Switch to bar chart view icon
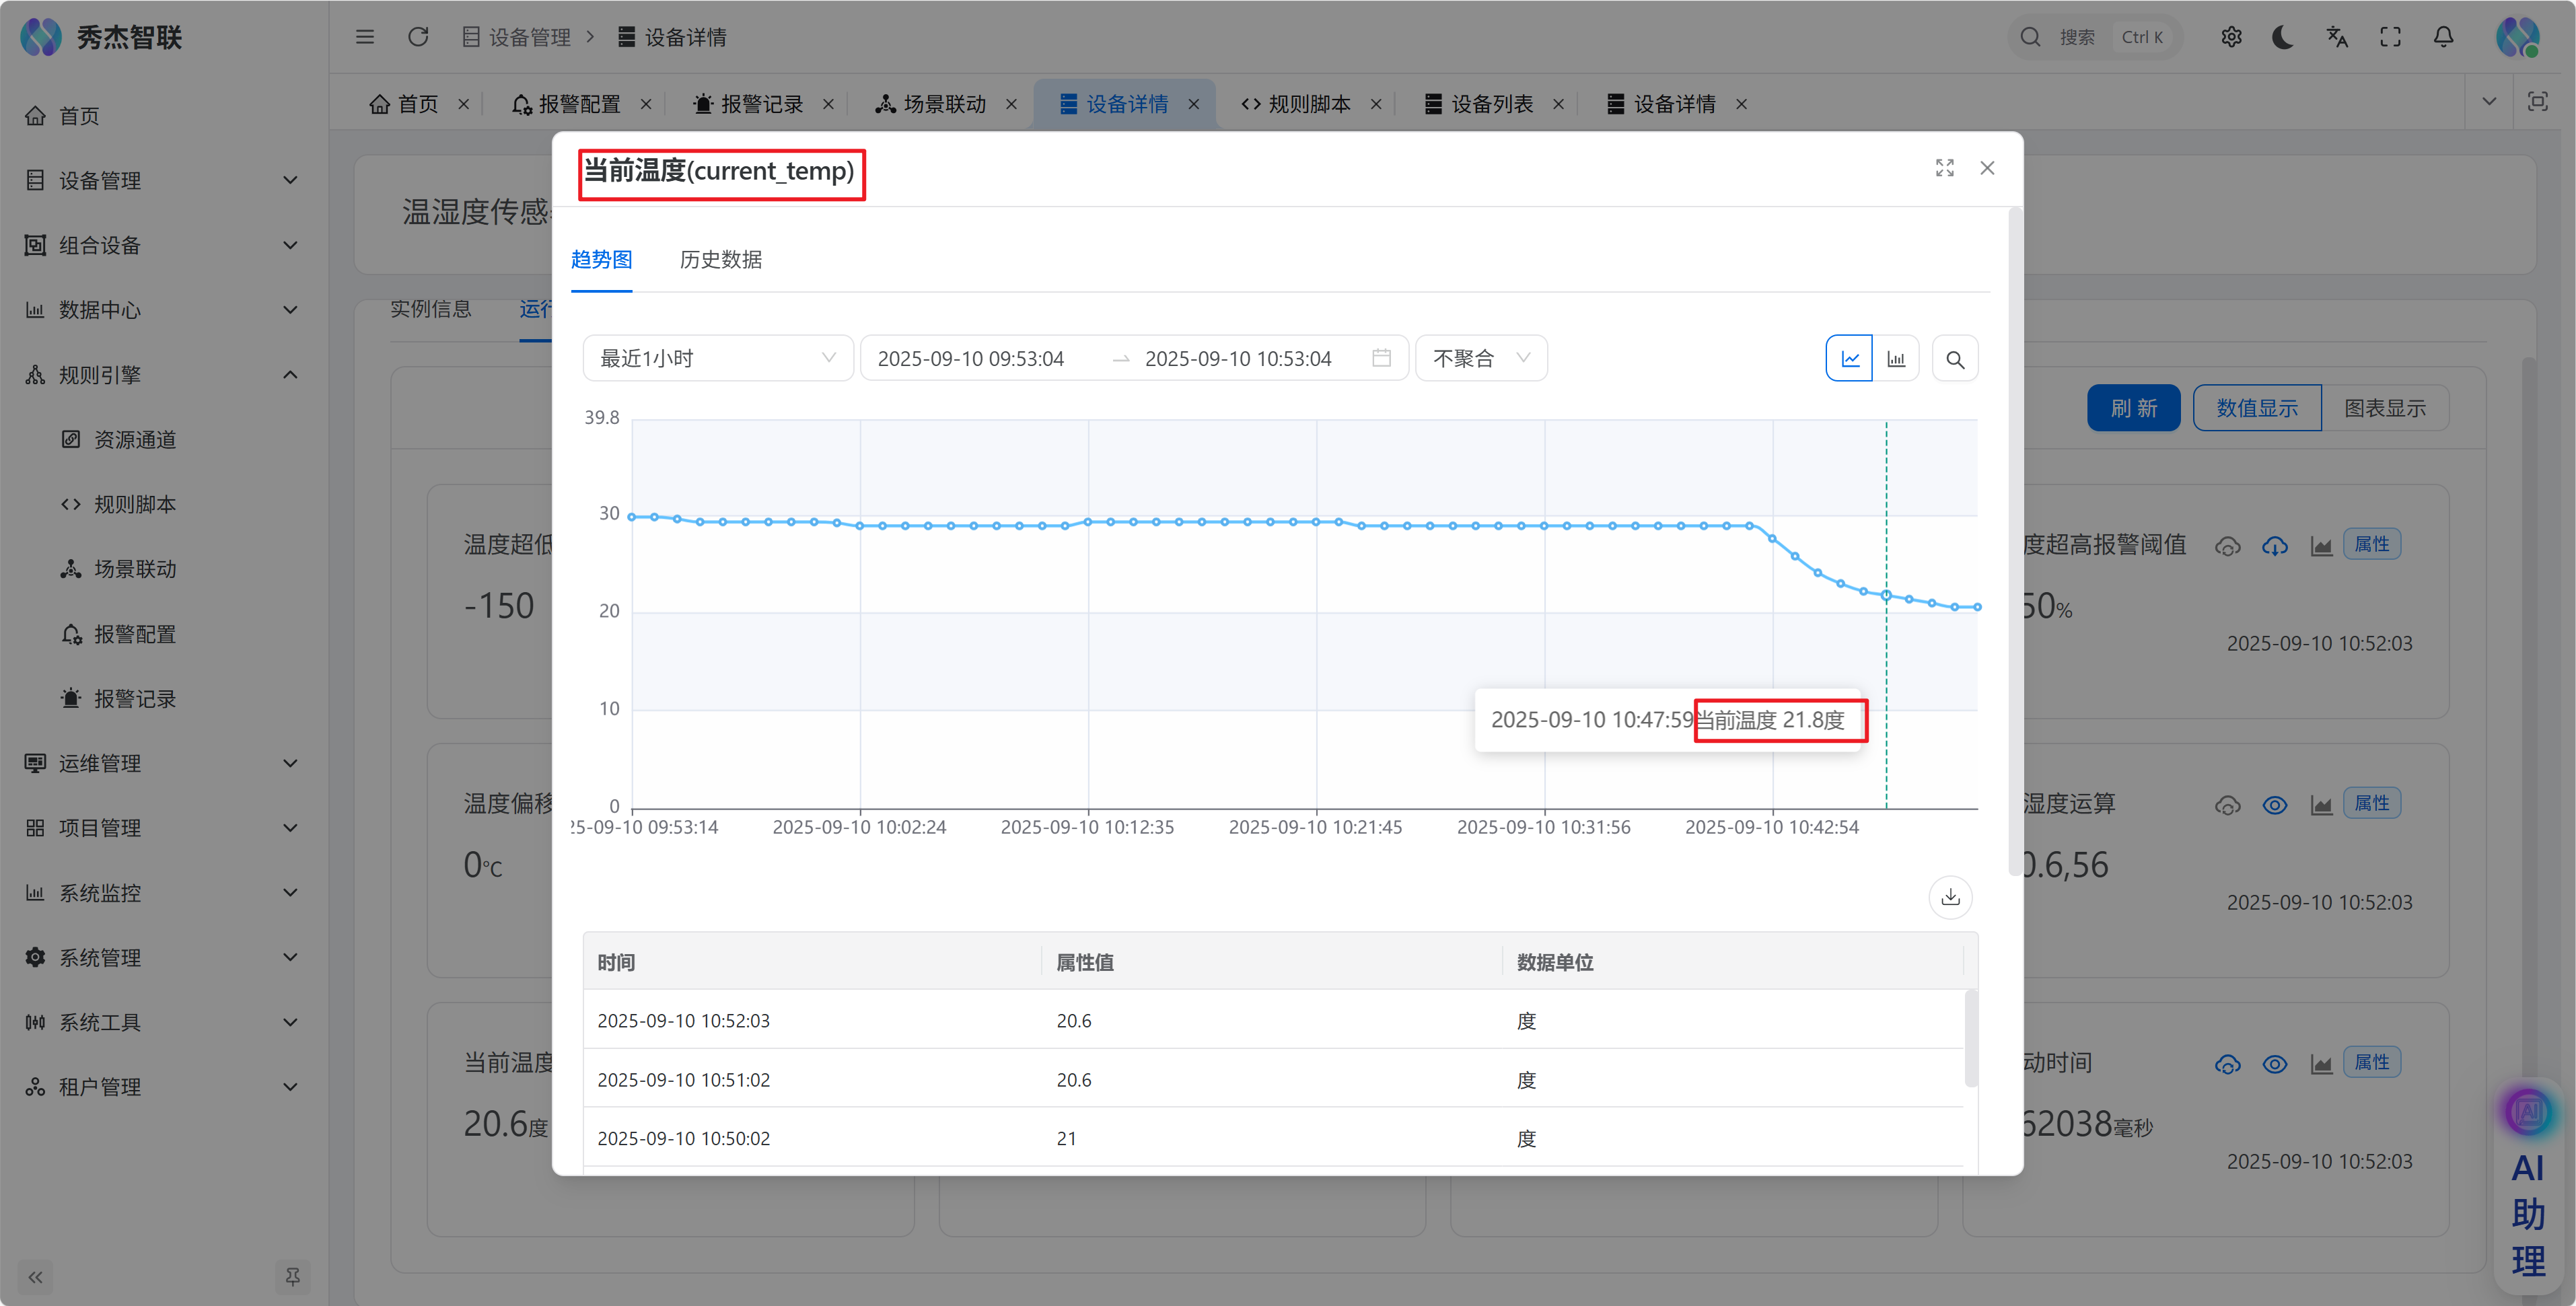 click(1896, 359)
